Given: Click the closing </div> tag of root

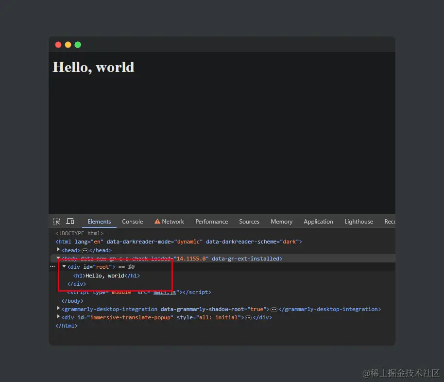Looking at the screenshot, I should [76, 284].
